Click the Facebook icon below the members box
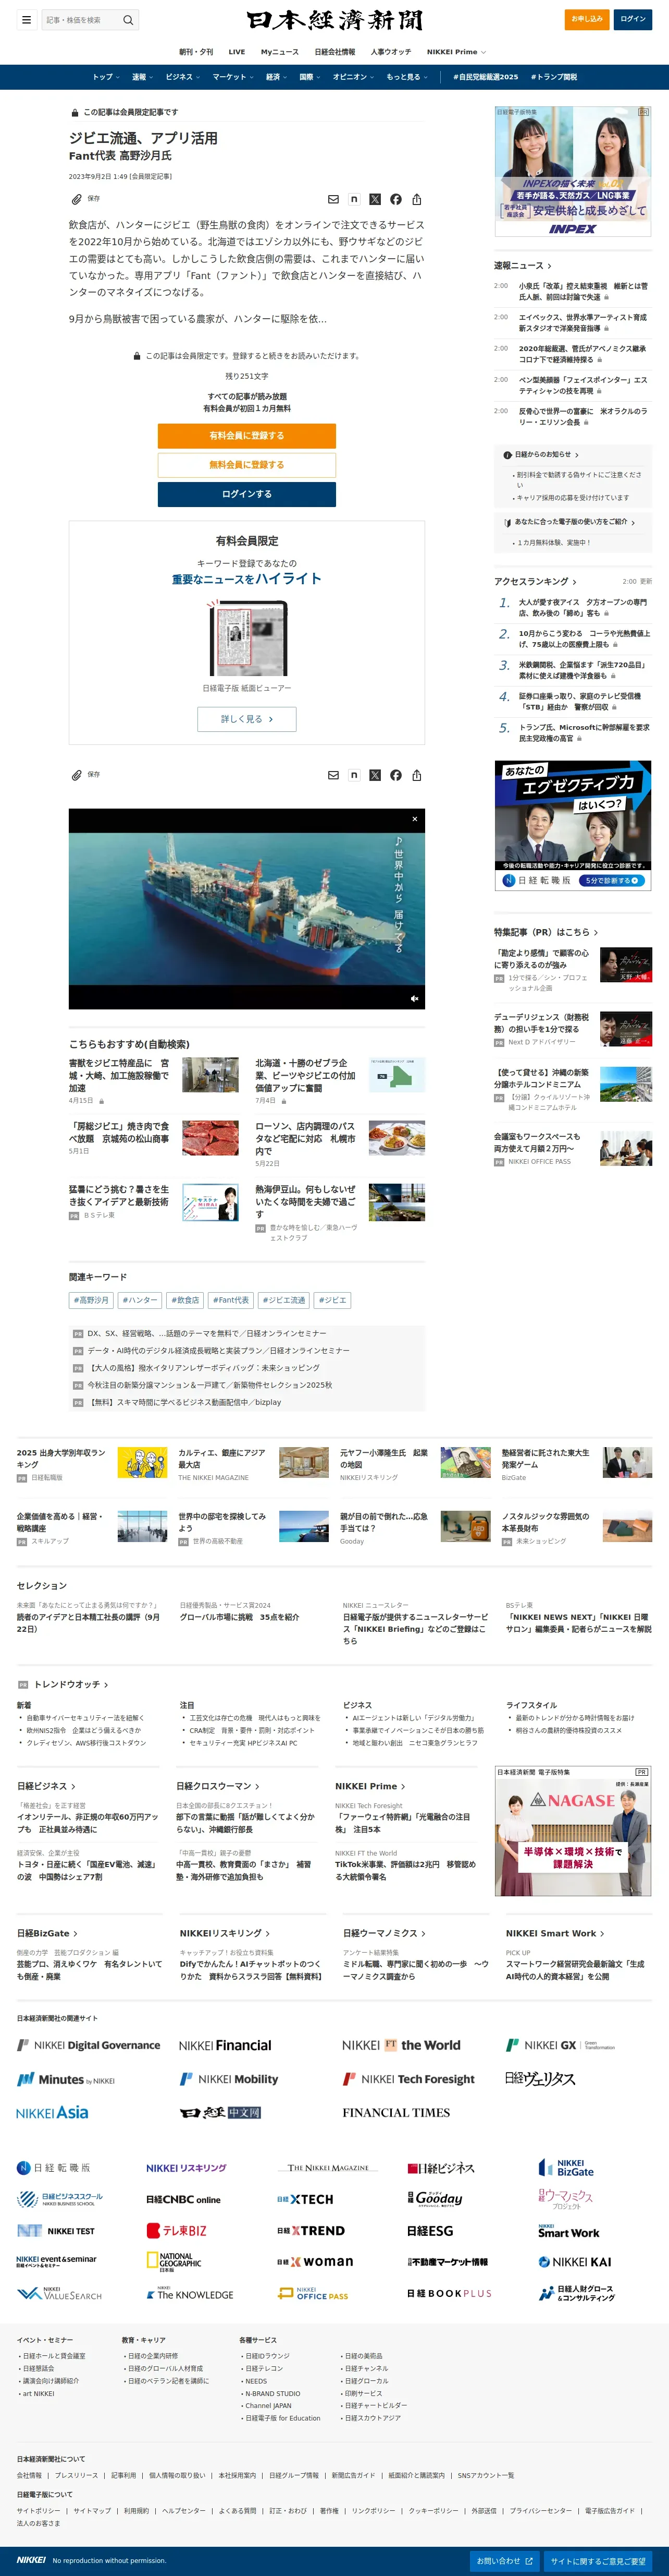Viewport: 669px width, 2576px height. point(395,775)
